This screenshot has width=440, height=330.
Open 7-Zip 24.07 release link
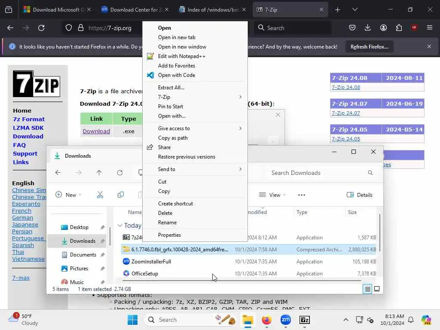tap(346, 113)
